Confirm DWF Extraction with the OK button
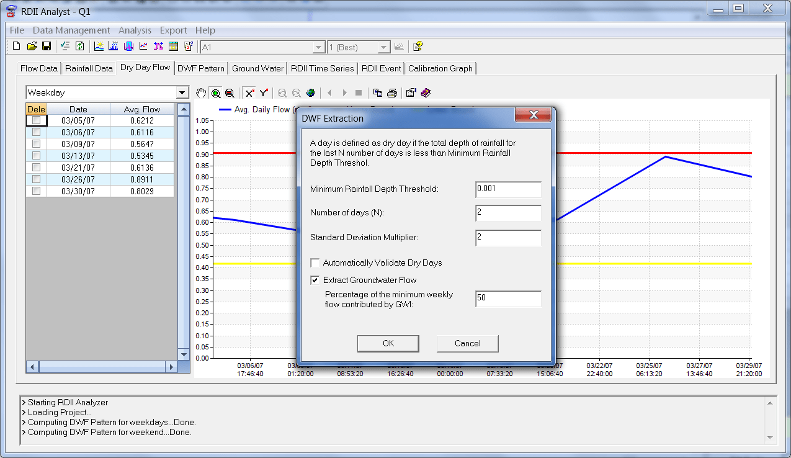791x458 pixels. point(388,343)
